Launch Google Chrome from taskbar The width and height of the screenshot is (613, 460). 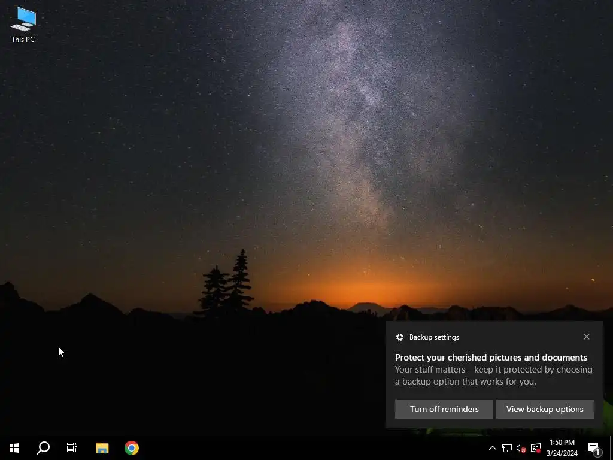click(132, 448)
